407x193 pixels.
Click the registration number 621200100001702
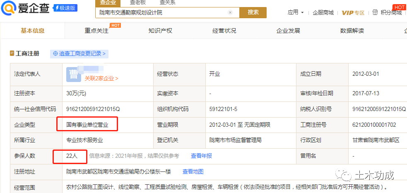coord(374,125)
